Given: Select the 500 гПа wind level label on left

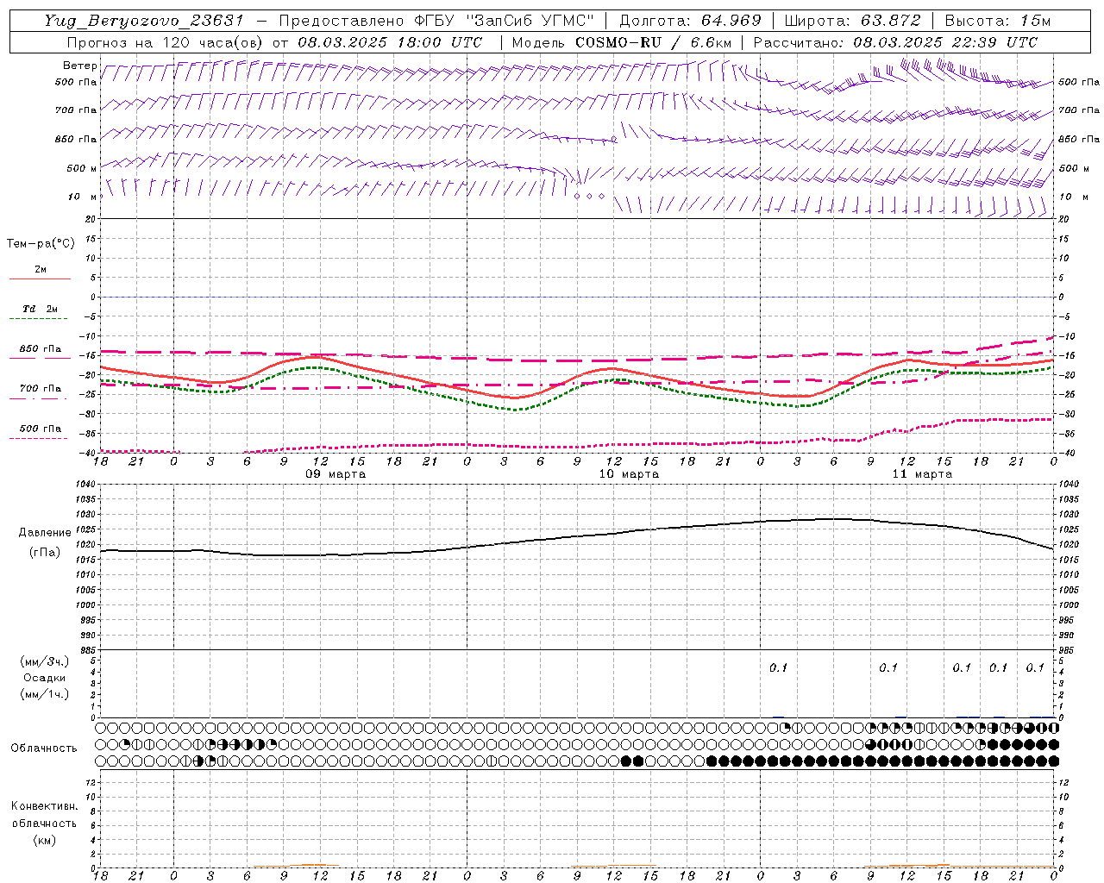Looking at the screenshot, I should pos(76,82).
